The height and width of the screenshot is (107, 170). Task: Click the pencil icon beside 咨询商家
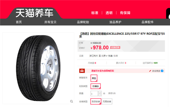click(150, 71)
